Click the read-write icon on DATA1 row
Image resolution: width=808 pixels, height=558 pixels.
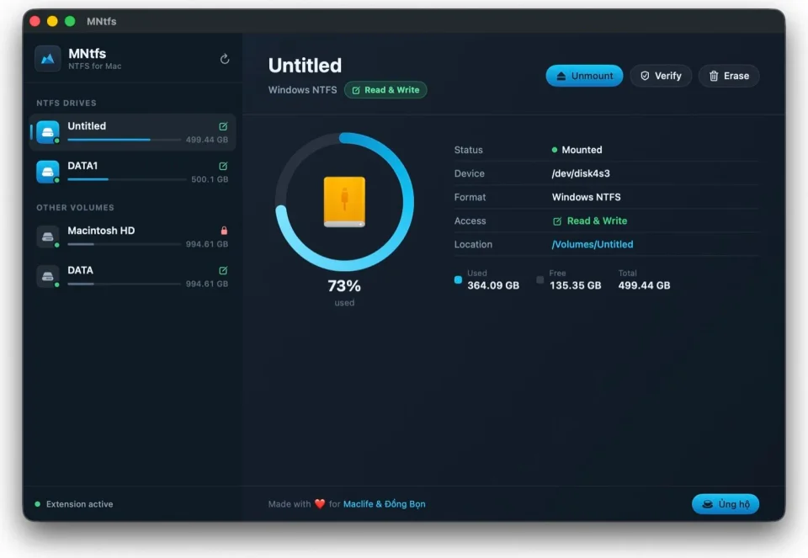pyautogui.click(x=223, y=166)
